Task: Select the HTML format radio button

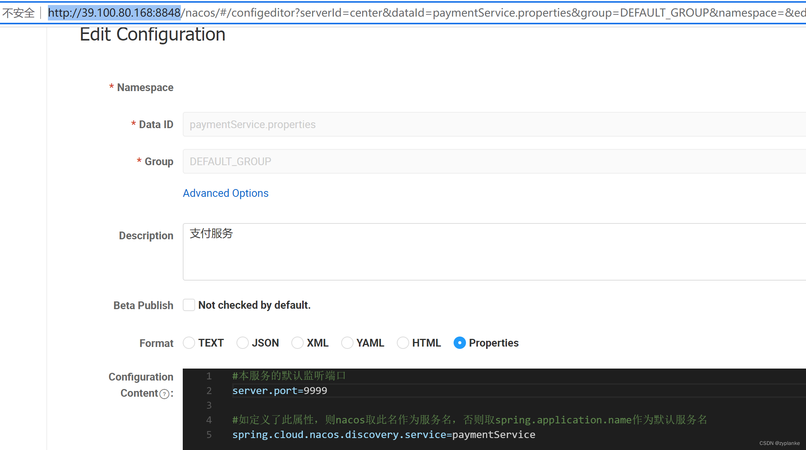Action: (x=403, y=343)
